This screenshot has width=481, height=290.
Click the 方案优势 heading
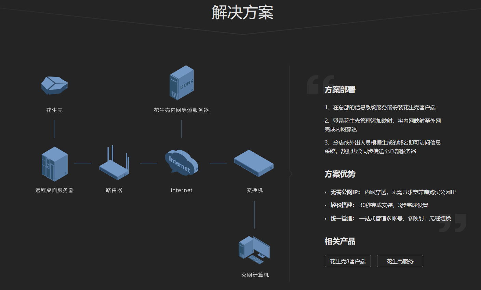pyautogui.click(x=340, y=174)
